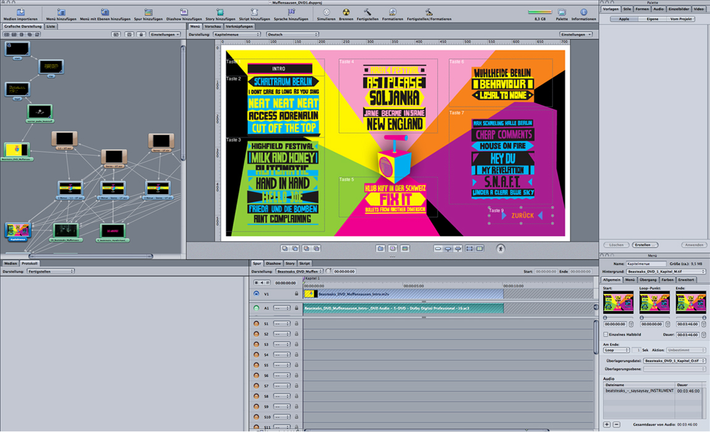Click the Fertigstellen/Formatieren icon
The width and height of the screenshot is (710, 432).
pyautogui.click(x=428, y=12)
